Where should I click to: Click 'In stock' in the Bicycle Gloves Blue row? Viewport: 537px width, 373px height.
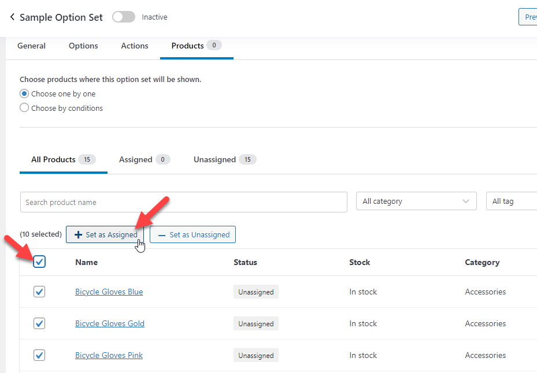click(363, 292)
